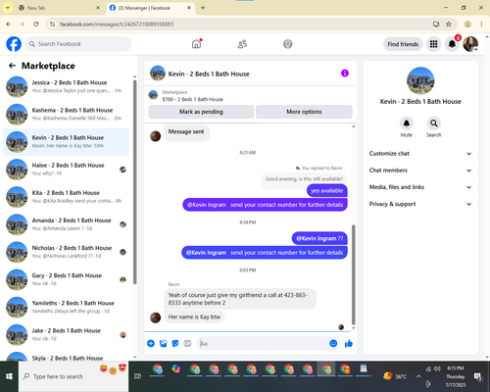Open Nicholas - 2 Beds 1 Bath House chat
The width and height of the screenshot is (490, 392).
pos(67,252)
